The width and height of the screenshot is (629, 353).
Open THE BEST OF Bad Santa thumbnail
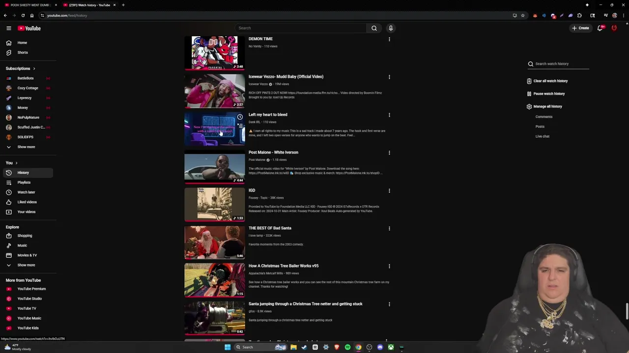tap(215, 243)
